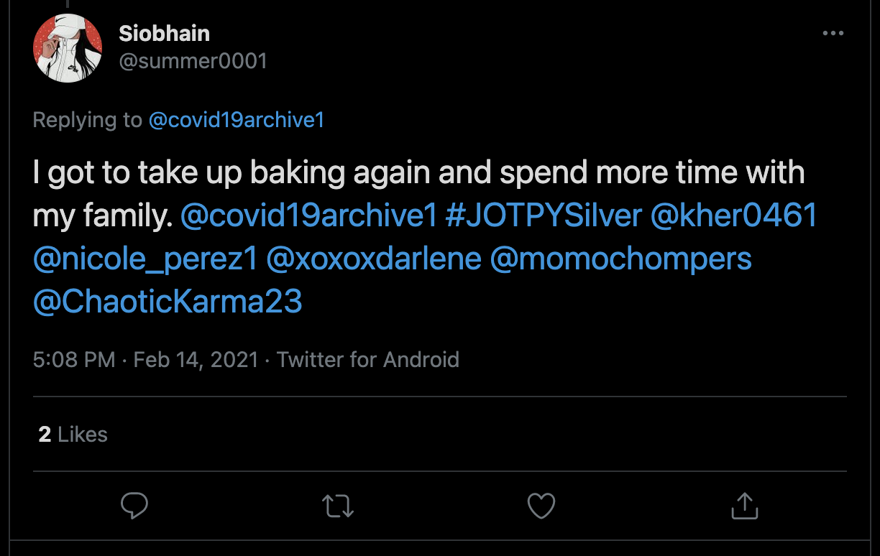This screenshot has width=880, height=556.
Task: Click the Siobhain display name
Action: click(165, 33)
